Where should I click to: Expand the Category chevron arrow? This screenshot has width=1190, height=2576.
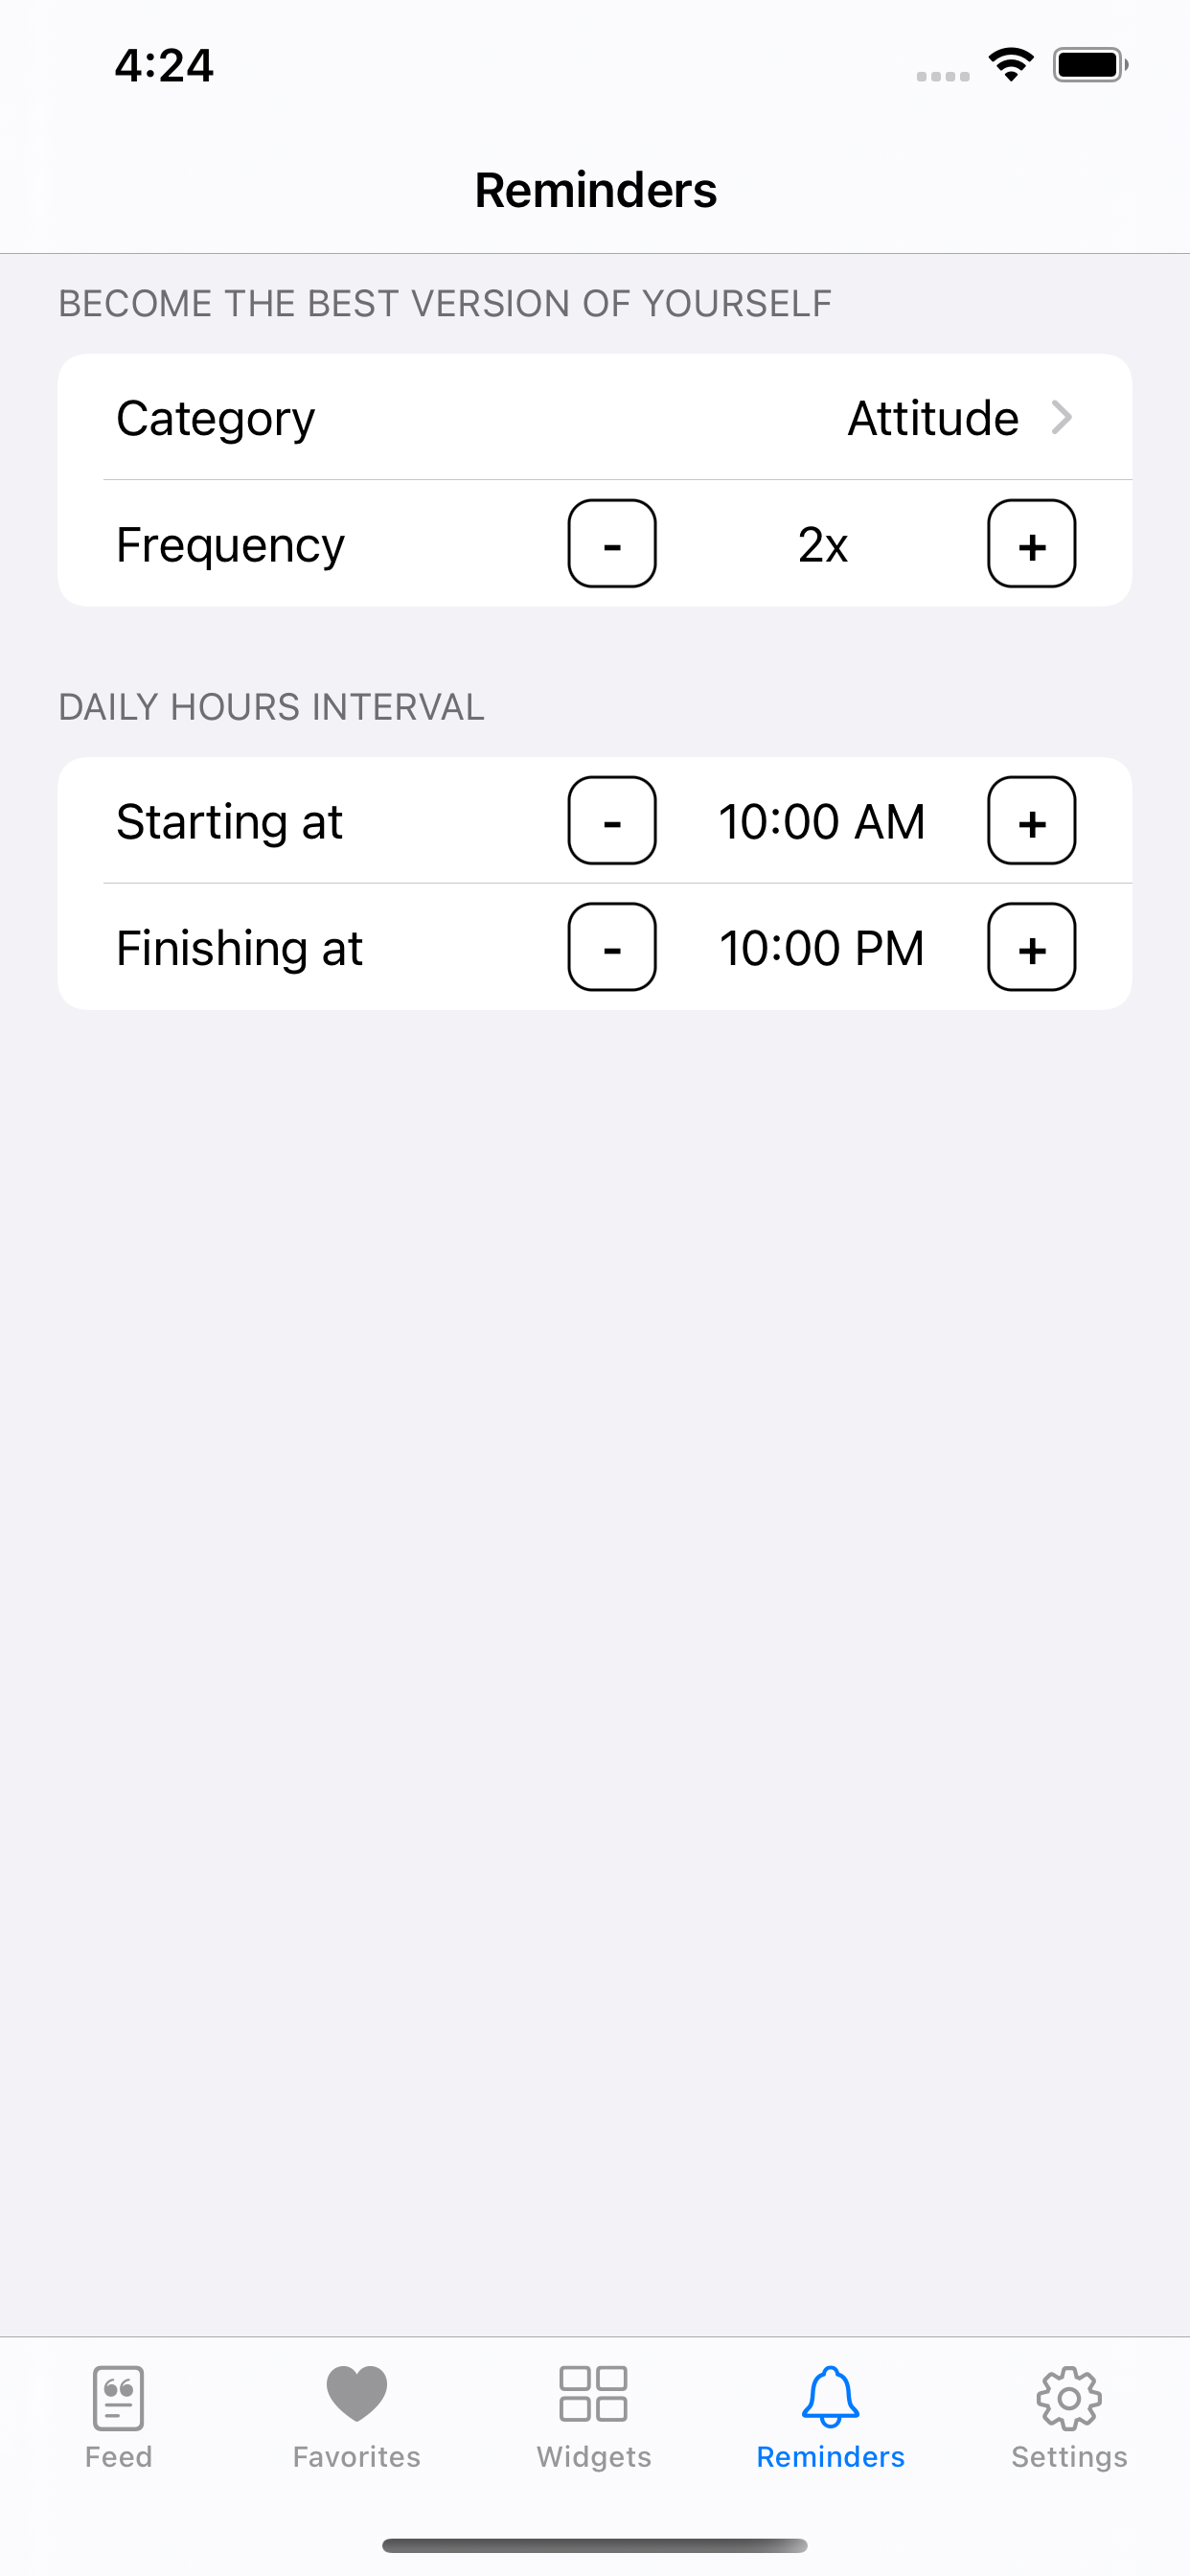point(1062,417)
